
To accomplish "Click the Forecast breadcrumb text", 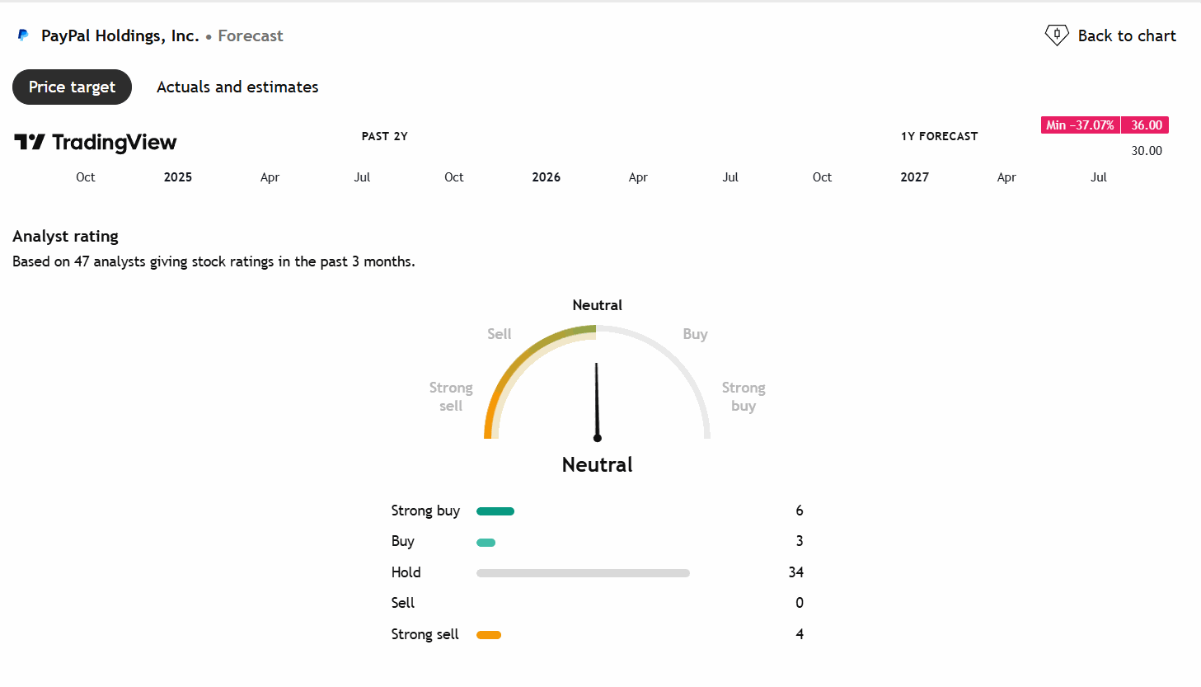I will coord(251,35).
